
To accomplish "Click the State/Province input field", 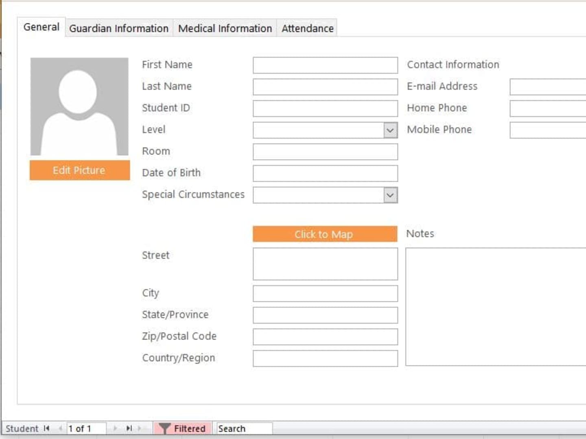I will coord(325,315).
